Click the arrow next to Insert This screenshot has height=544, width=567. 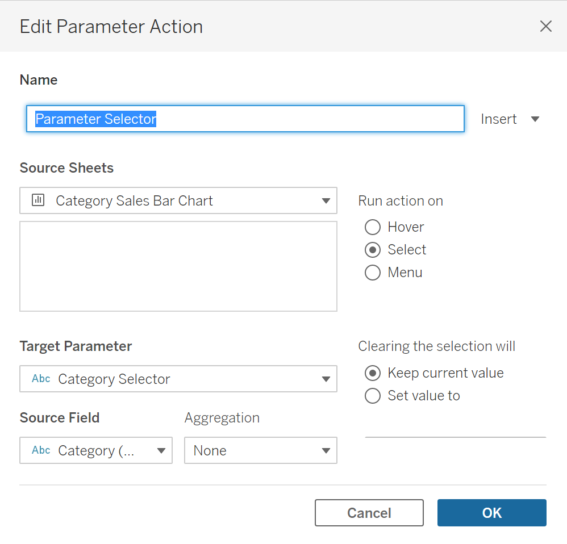click(x=535, y=119)
